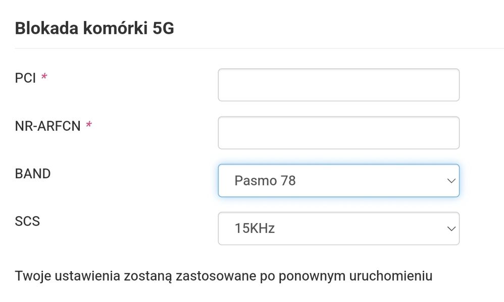Click the PCI input field

click(x=338, y=85)
